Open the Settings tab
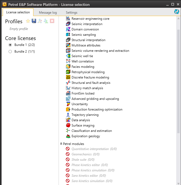The image size is (181, 185). [72, 13]
